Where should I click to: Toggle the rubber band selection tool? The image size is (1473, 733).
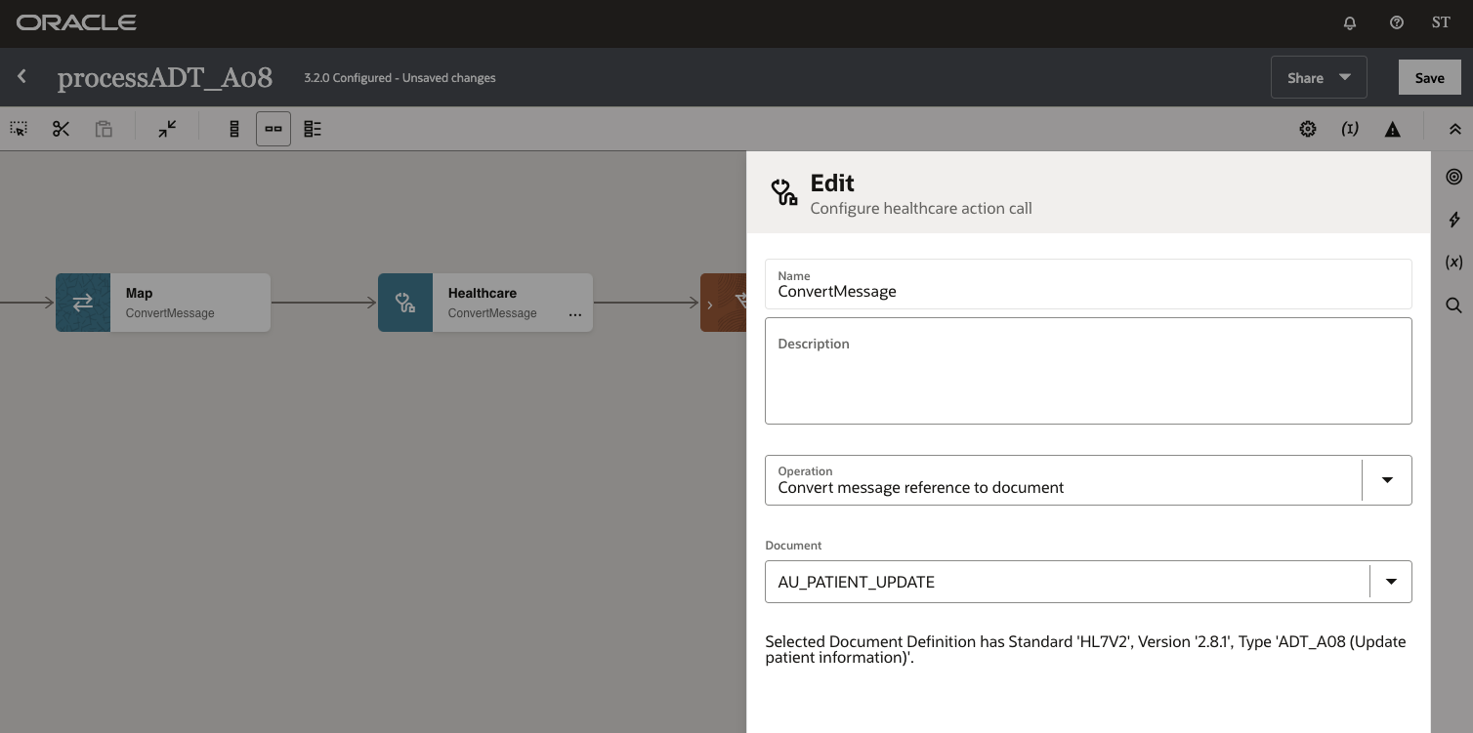click(19, 128)
